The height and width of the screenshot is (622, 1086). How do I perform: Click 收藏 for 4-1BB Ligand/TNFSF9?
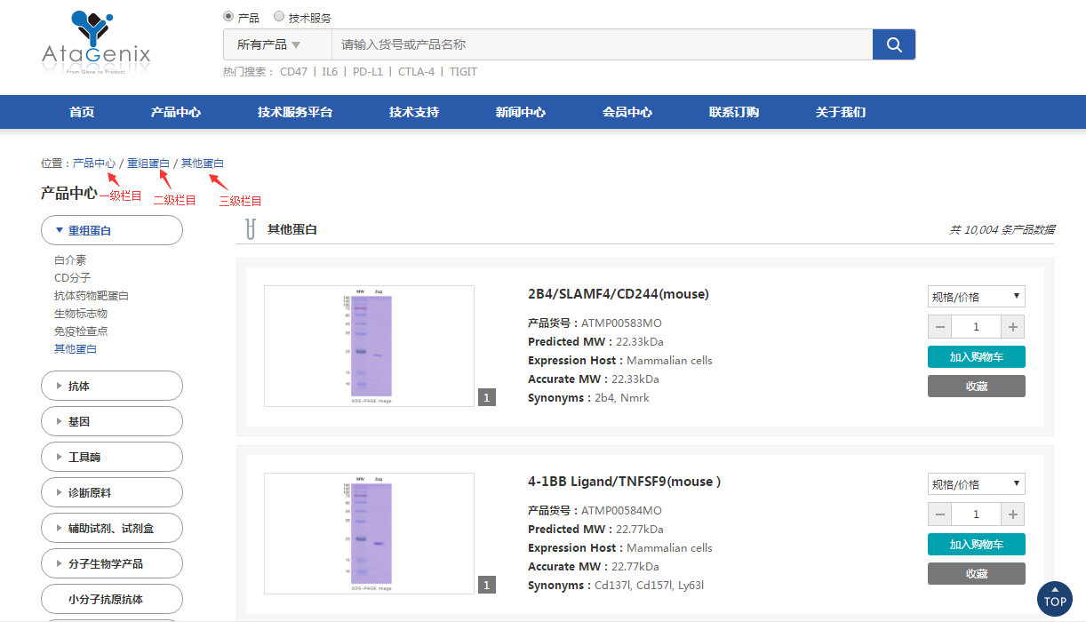coord(976,573)
